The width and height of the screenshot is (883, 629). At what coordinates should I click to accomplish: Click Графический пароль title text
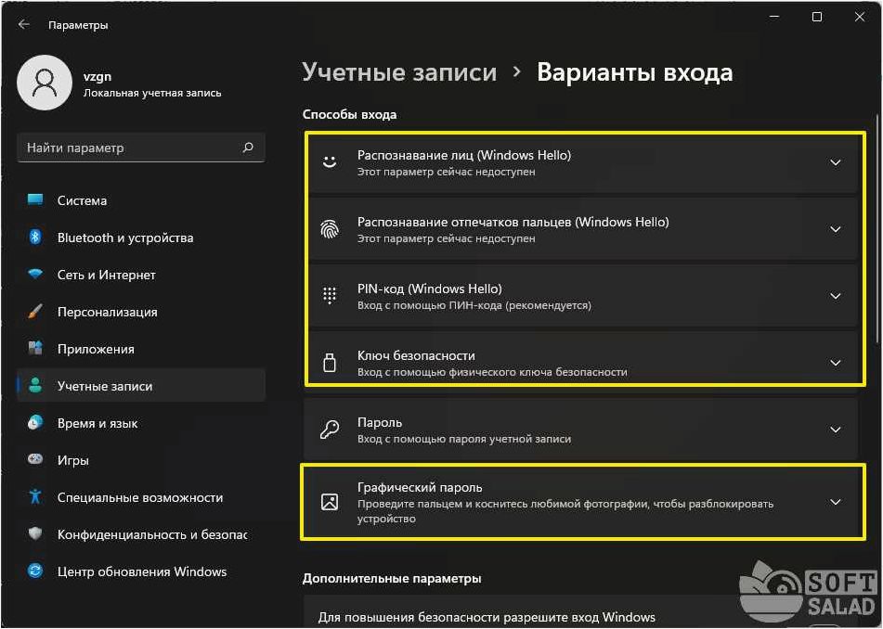tap(420, 487)
